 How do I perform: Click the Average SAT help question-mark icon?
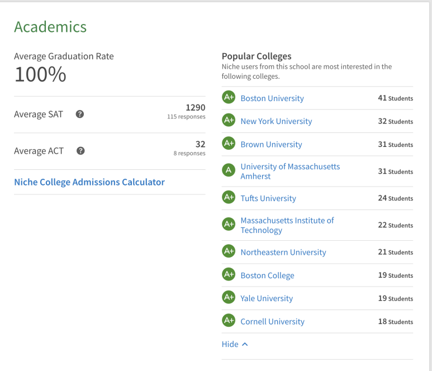pos(79,114)
